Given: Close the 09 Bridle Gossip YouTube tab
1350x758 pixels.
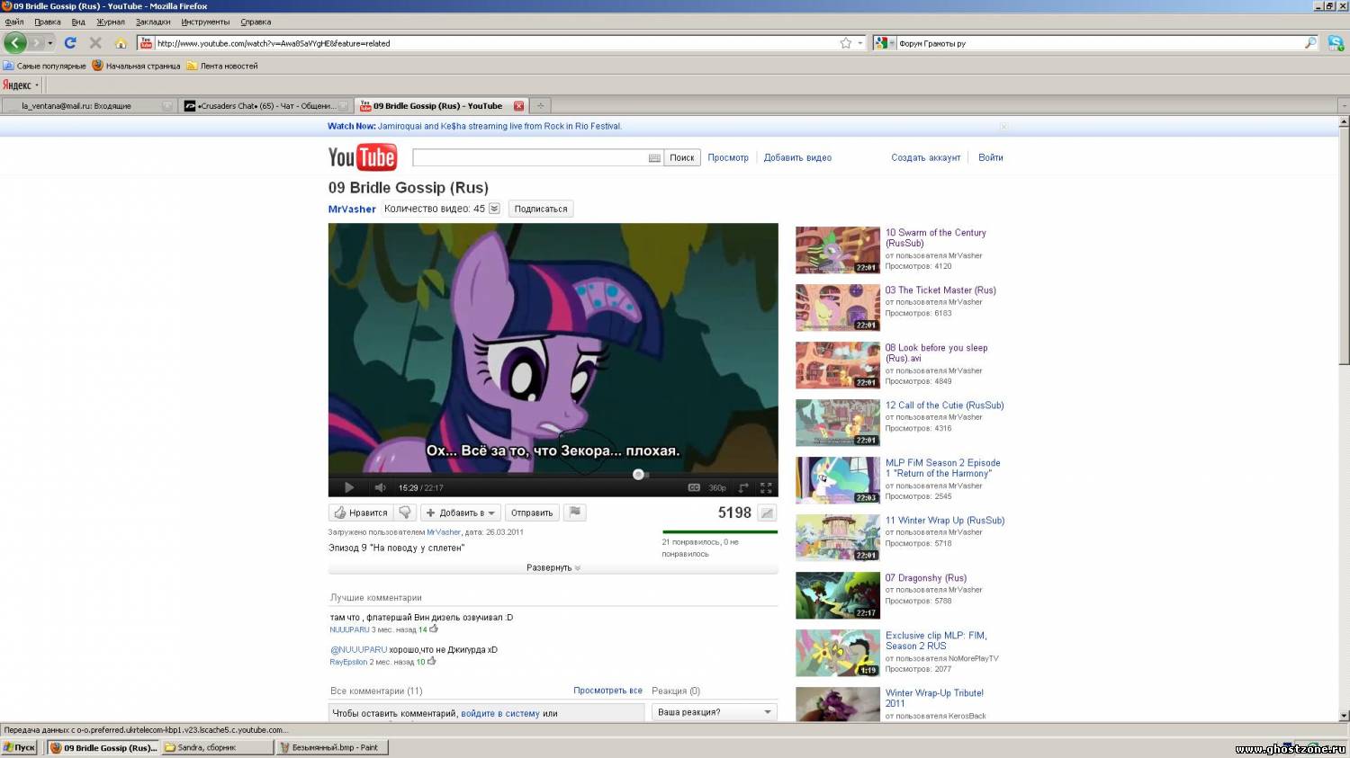Looking at the screenshot, I should [518, 105].
